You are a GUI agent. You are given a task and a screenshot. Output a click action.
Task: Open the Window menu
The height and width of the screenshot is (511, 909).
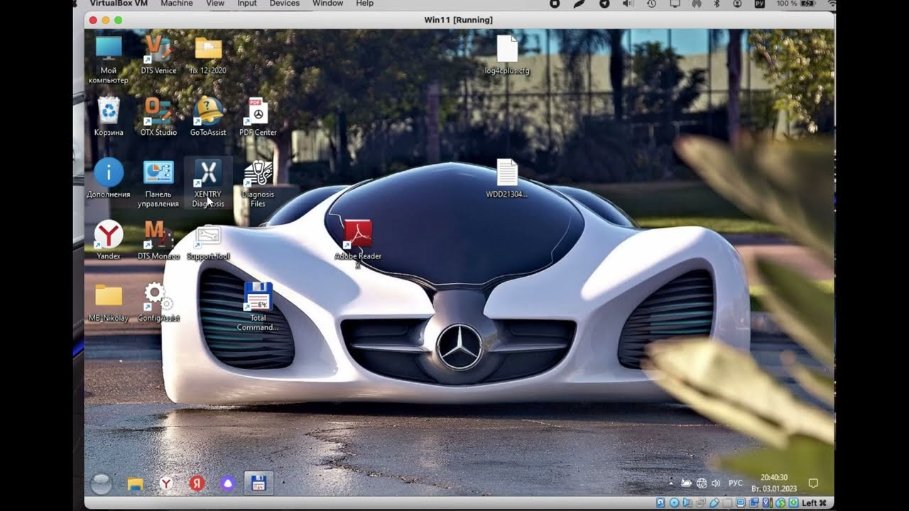(x=327, y=4)
